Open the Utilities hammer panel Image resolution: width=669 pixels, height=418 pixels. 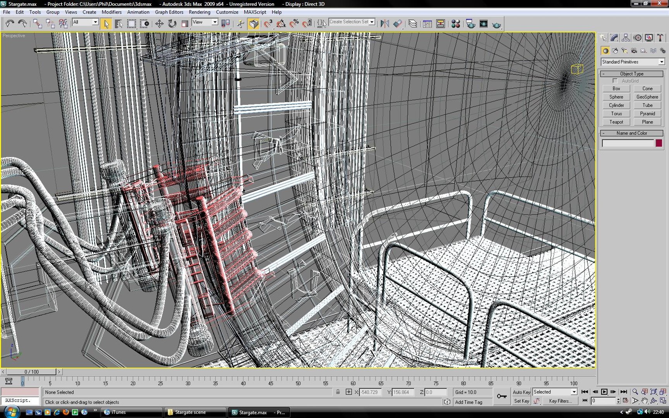click(x=660, y=38)
